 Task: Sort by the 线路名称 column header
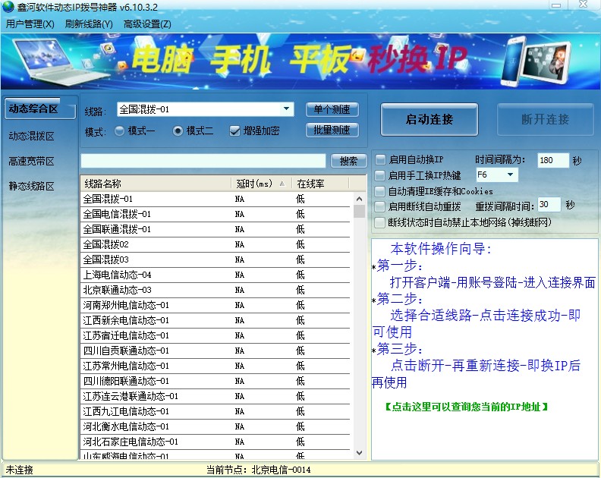(x=156, y=184)
